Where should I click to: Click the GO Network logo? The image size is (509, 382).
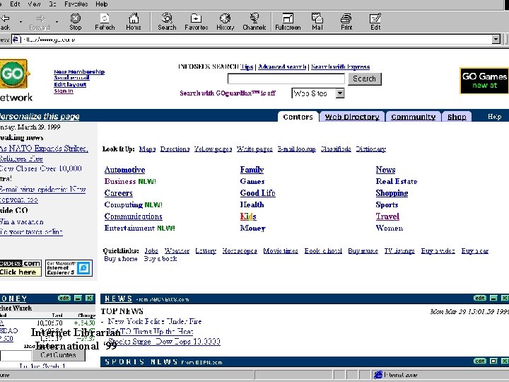[15, 80]
